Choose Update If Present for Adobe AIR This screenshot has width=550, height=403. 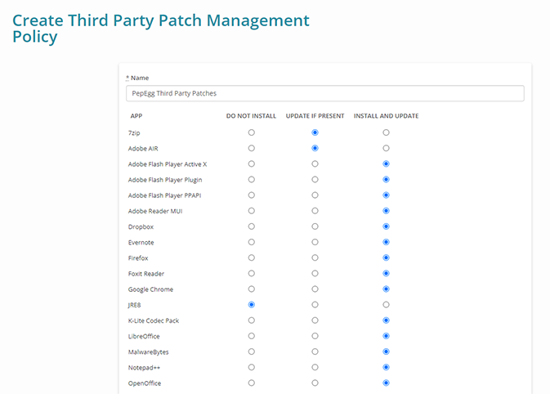tap(315, 148)
